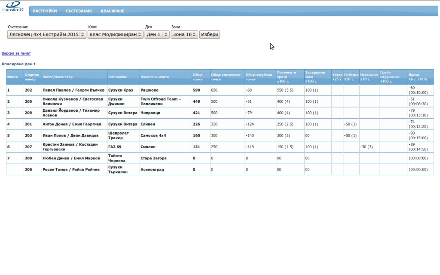Expand the Клас dropdown клас Модифициран

click(x=115, y=34)
